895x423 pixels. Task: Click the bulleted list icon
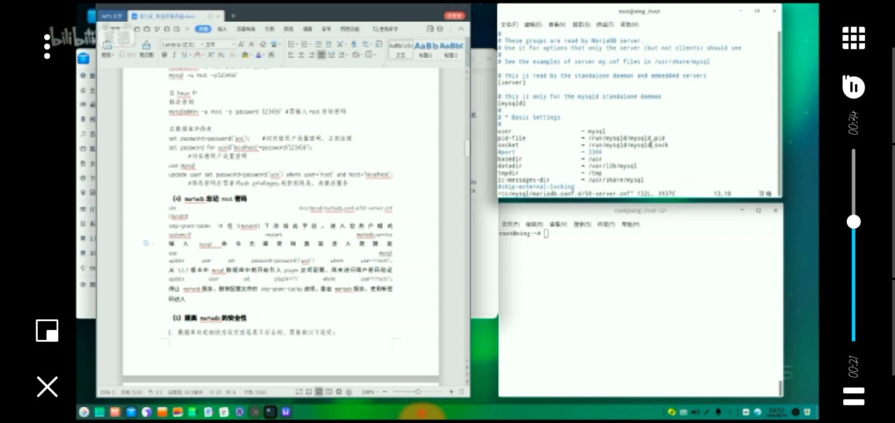292,44
